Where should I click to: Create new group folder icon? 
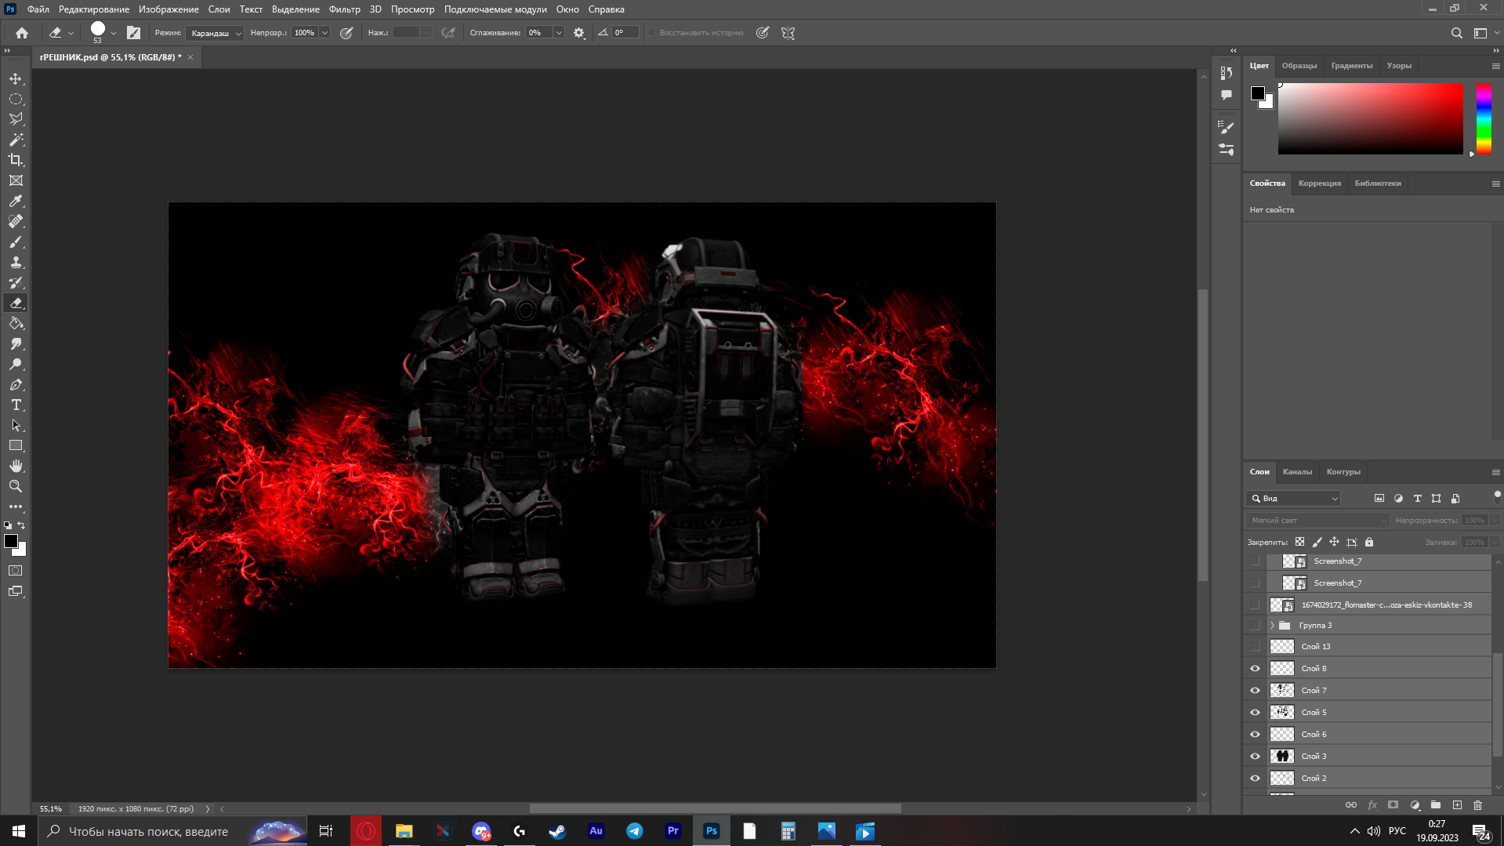1436,805
